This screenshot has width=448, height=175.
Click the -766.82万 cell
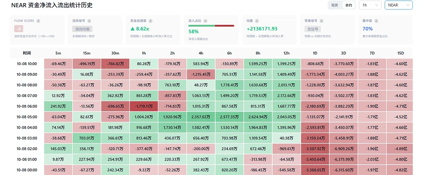tap(115, 64)
